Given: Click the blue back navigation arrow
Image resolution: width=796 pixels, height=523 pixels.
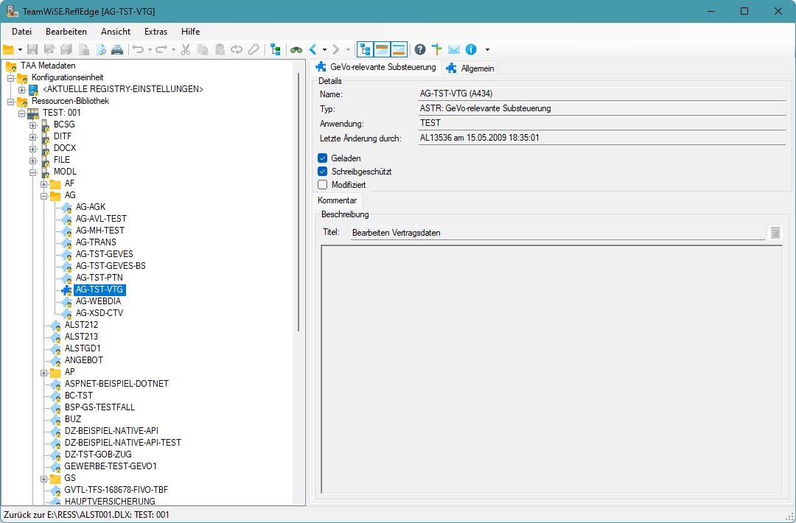Looking at the screenshot, I should 313,49.
